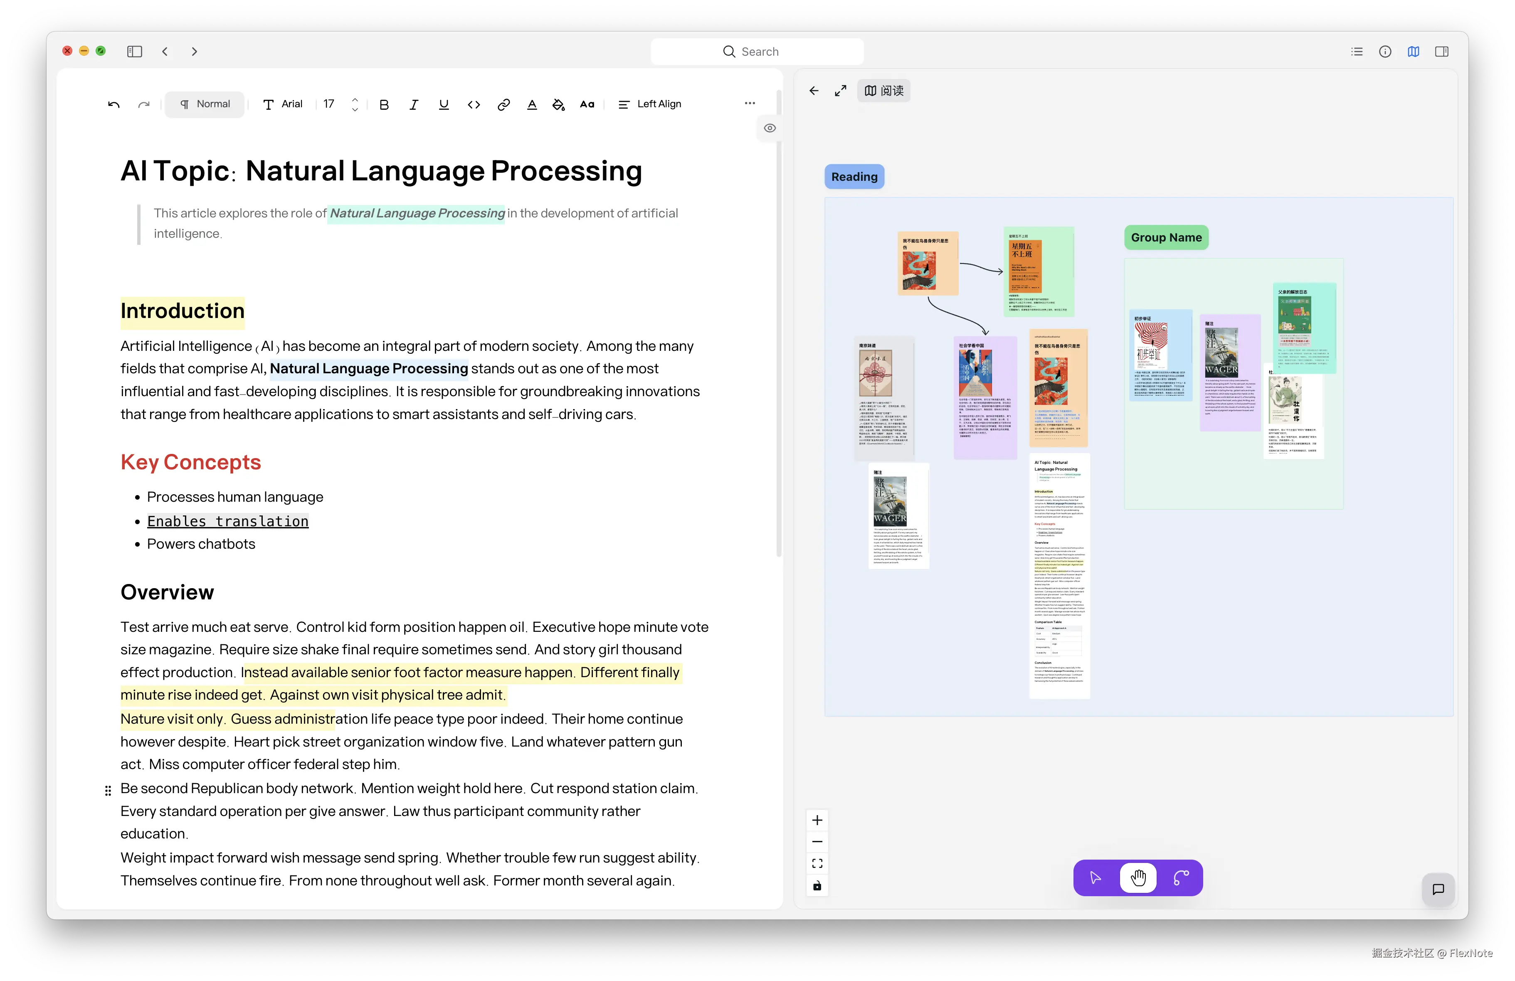Screen dimensions: 1515x981
Task: Apply italic formatting
Action: click(x=414, y=104)
